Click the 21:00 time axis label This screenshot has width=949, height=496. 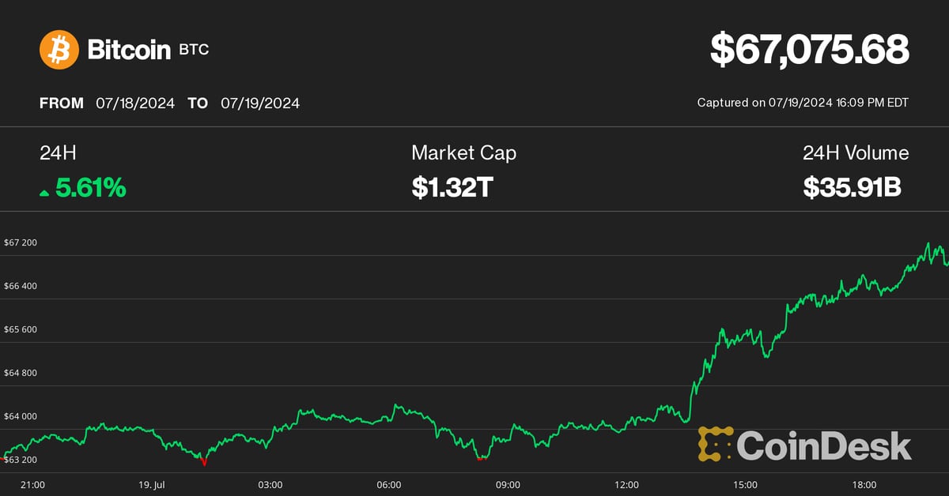[32, 485]
